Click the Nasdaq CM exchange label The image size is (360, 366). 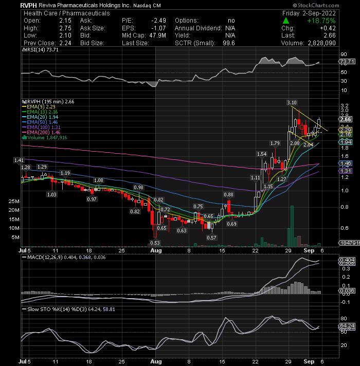pos(147,6)
